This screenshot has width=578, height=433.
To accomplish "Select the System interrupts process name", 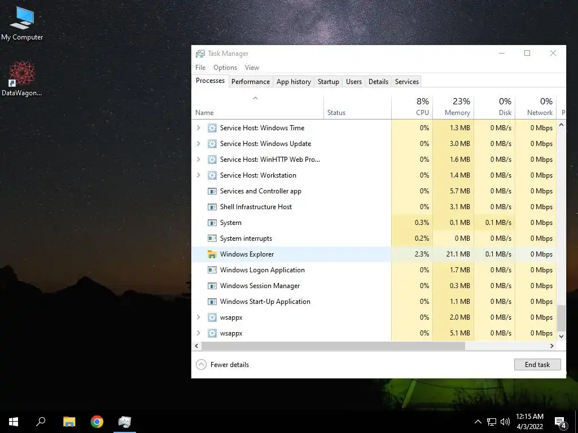I will click(x=246, y=238).
